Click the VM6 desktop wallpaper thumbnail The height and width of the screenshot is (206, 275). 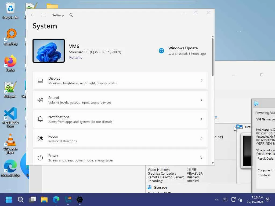point(49,51)
